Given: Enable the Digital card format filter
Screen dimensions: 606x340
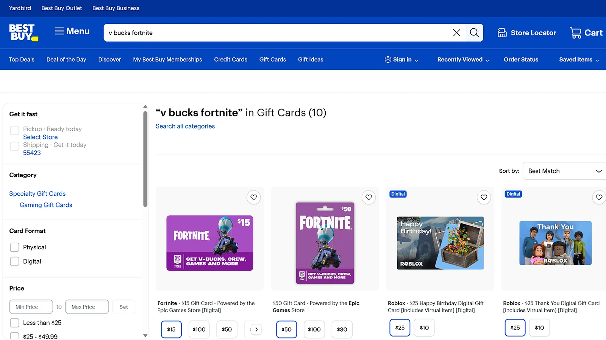Looking at the screenshot, I should 14,261.
